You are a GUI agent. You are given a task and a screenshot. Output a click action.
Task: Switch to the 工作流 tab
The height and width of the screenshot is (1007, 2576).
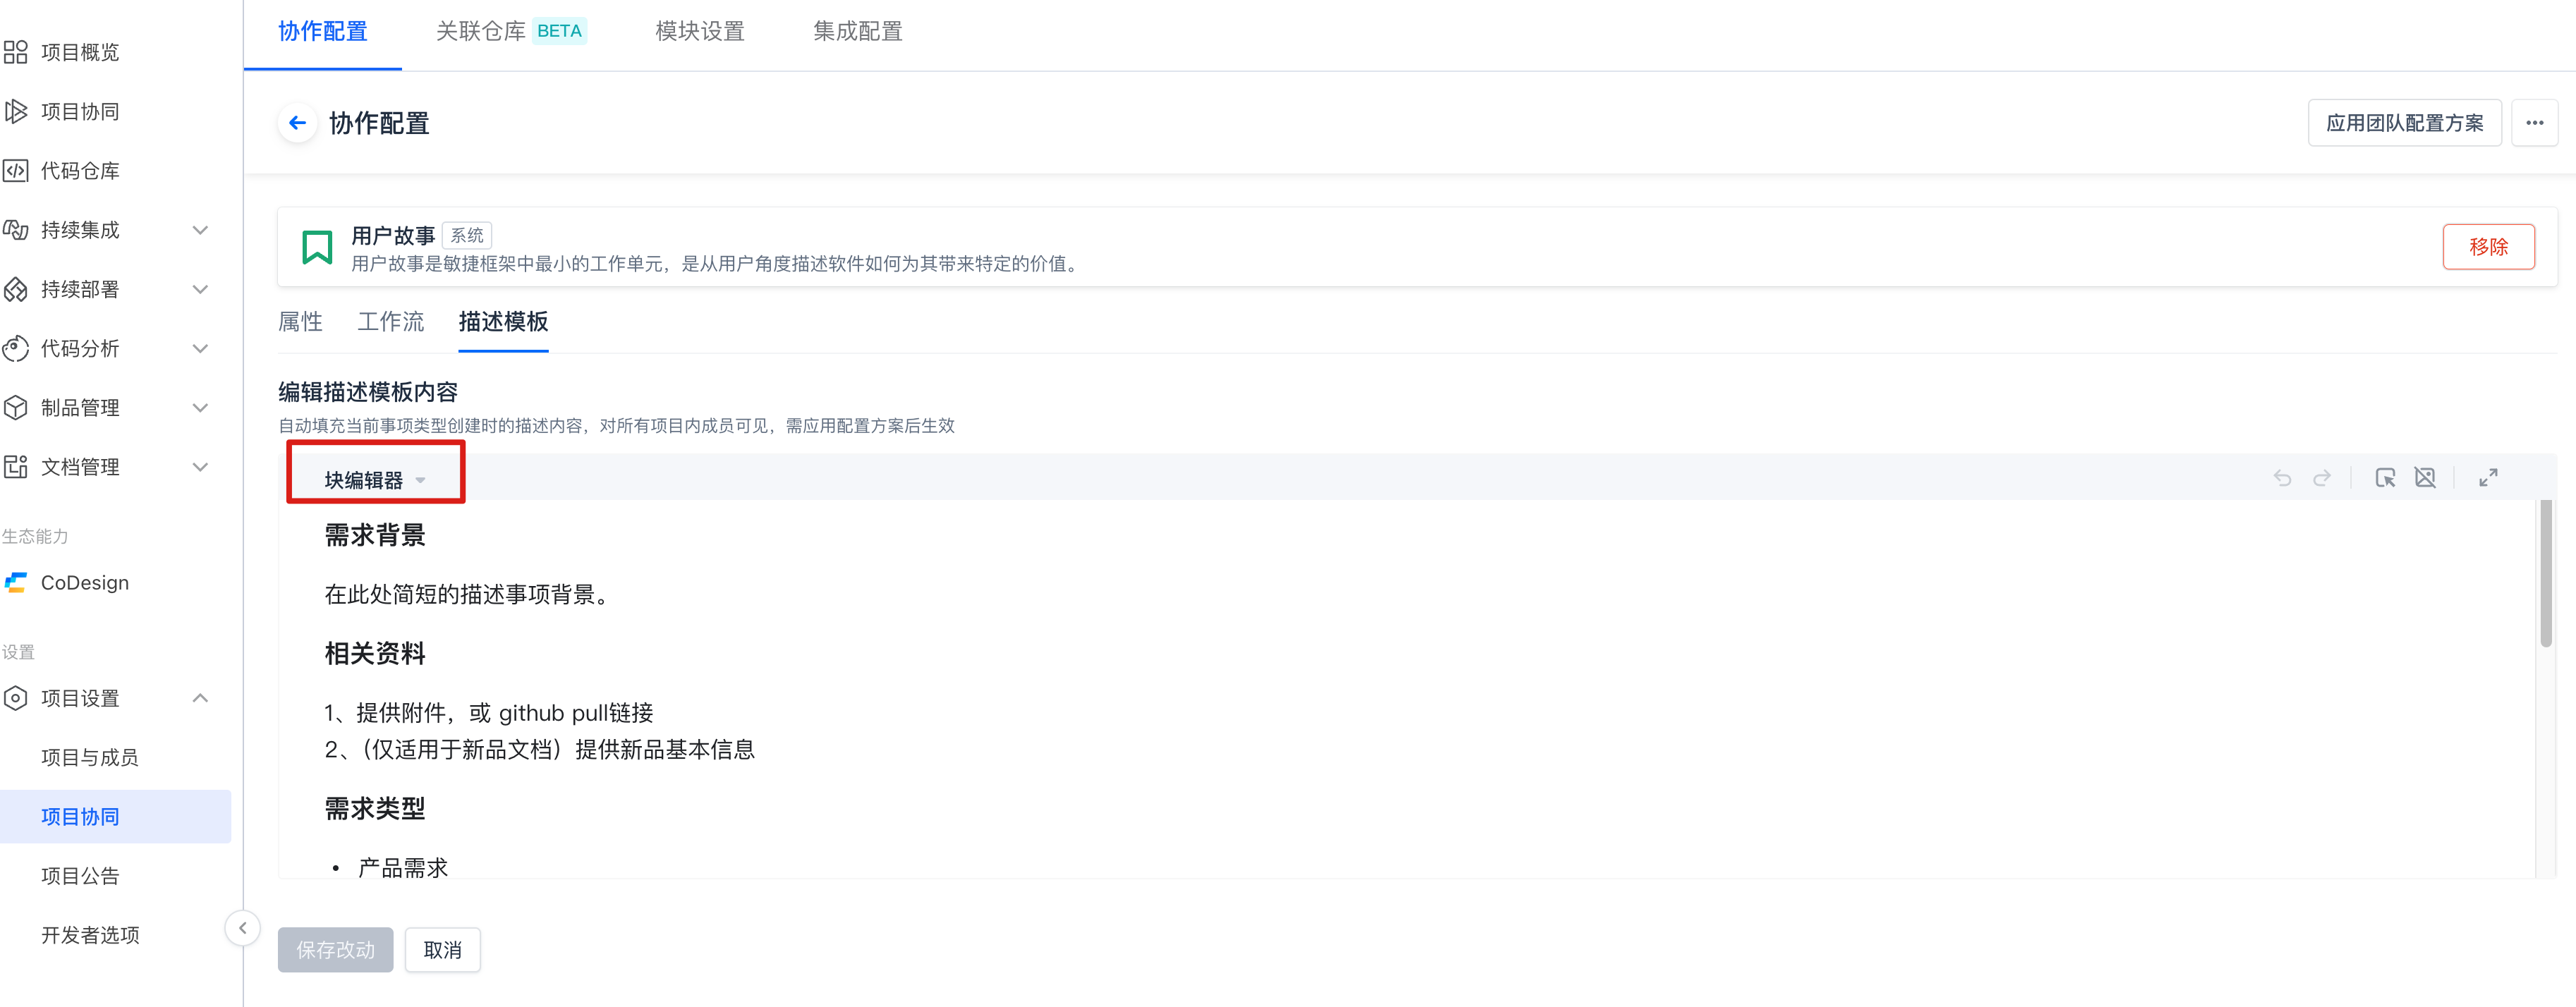pyautogui.click(x=390, y=322)
